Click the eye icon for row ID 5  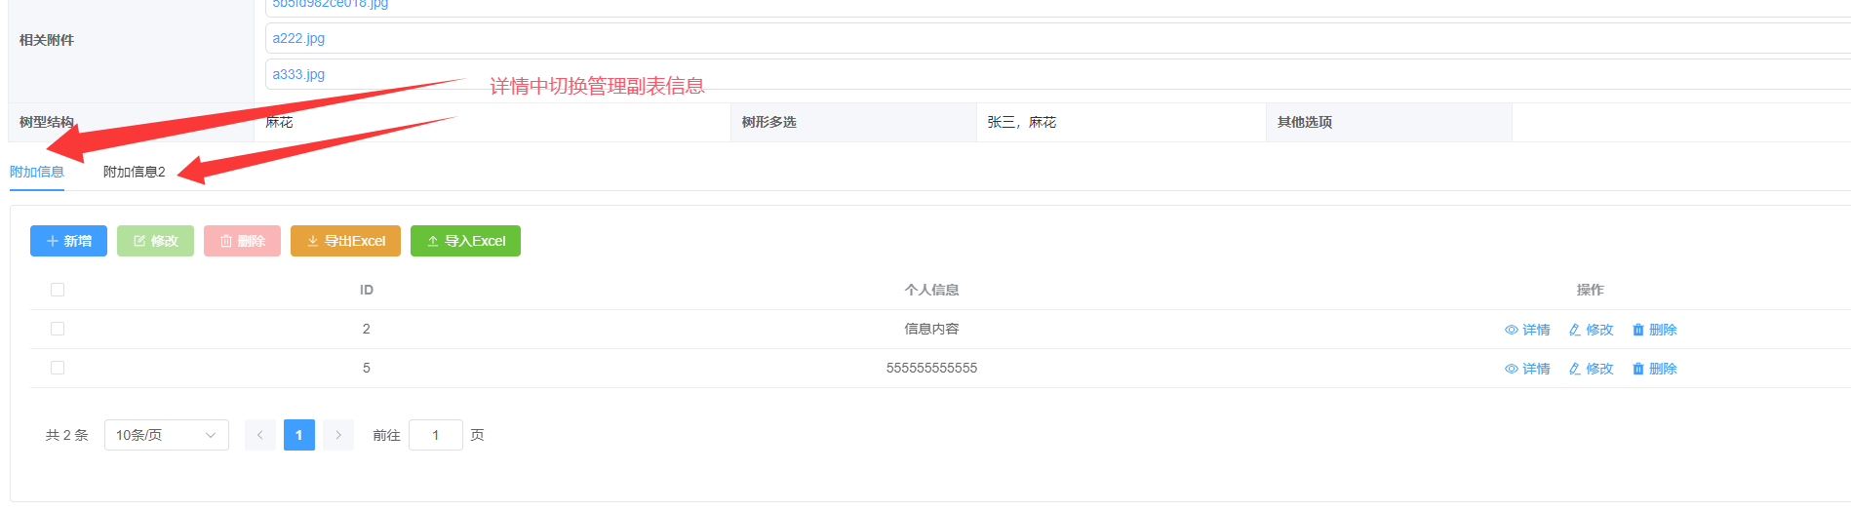[x=1511, y=369]
